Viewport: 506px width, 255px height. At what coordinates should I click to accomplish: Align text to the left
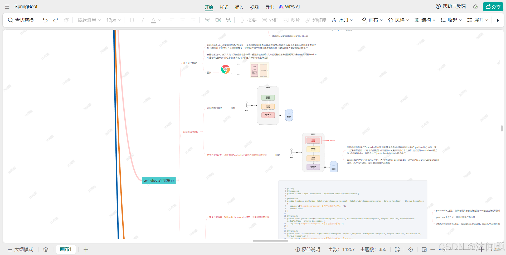pos(172,20)
